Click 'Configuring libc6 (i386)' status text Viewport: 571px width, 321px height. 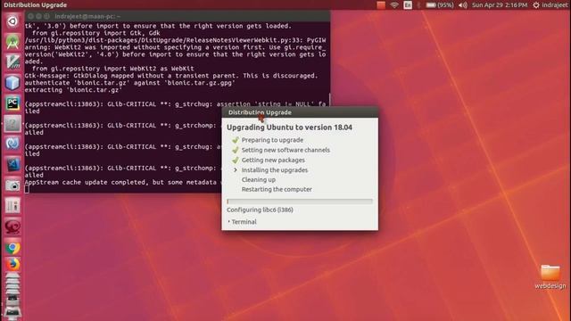click(x=260, y=210)
